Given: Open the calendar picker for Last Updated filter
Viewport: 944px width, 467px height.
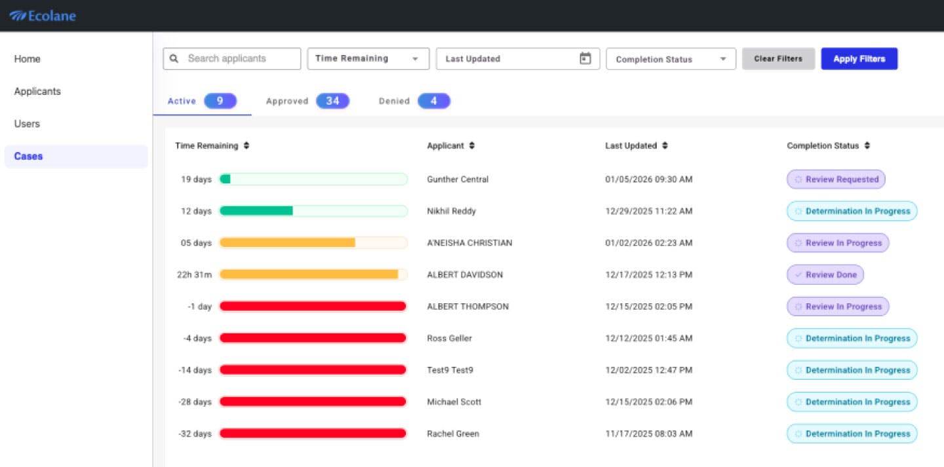Looking at the screenshot, I should click(x=586, y=58).
